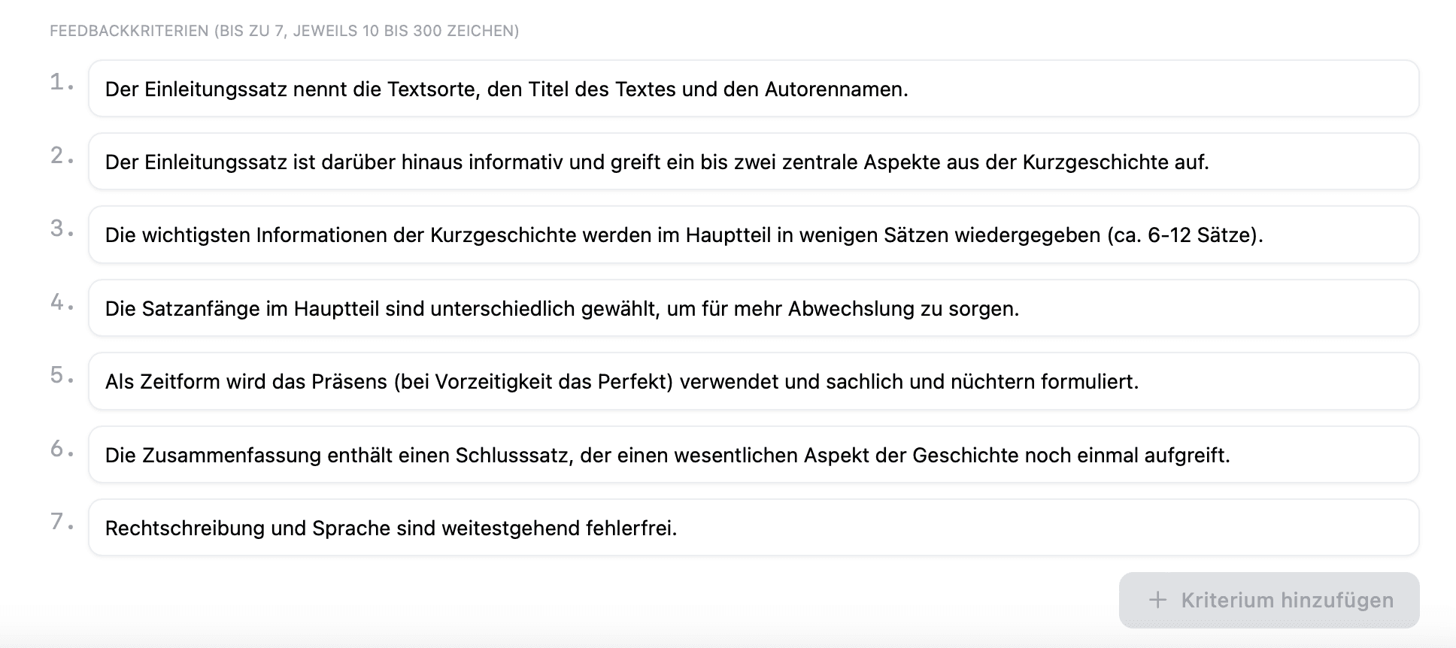This screenshot has width=1456, height=648.
Task: Click the '(ca. 6-12 Sätze)' text
Action: click(1185, 235)
